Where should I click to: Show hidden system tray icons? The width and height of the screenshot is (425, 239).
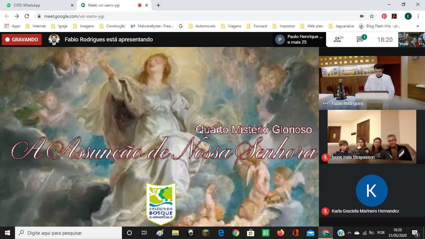pos(349,233)
